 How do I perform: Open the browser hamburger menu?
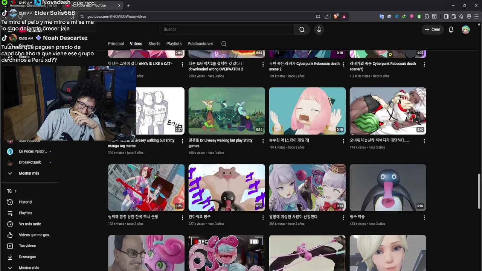(x=476, y=17)
